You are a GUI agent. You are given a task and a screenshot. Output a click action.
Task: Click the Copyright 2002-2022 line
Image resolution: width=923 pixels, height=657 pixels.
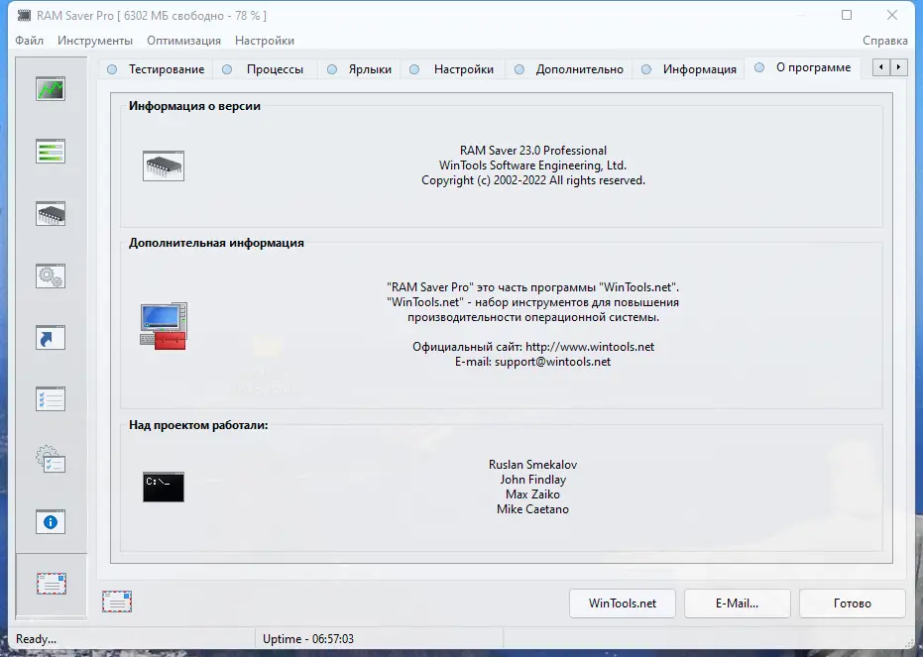click(533, 180)
